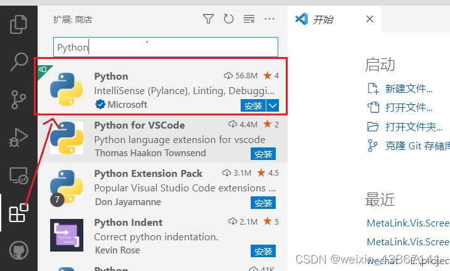Click the folder icon beside 打开文件夹

click(x=373, y=127)
